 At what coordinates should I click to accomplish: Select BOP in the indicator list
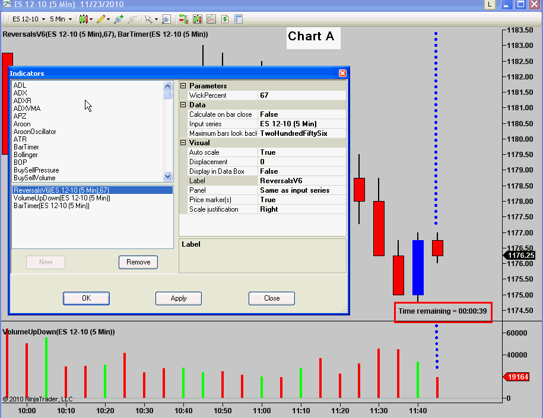(20, 162)
